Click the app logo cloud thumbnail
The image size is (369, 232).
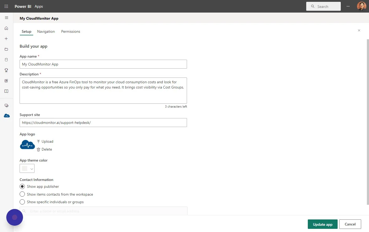(27, 145)
